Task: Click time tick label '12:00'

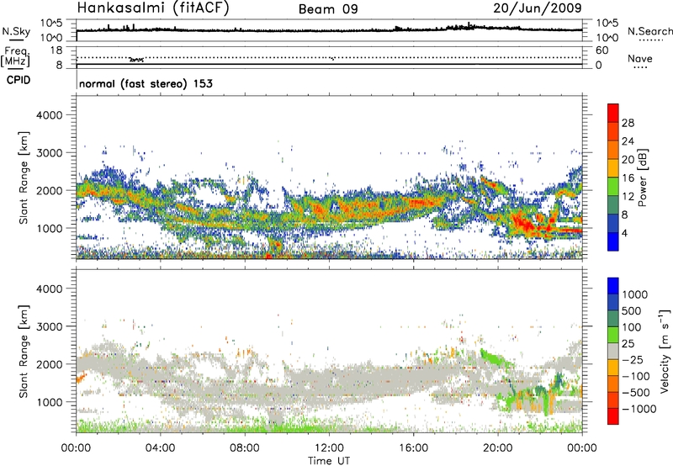Action: 329,448
